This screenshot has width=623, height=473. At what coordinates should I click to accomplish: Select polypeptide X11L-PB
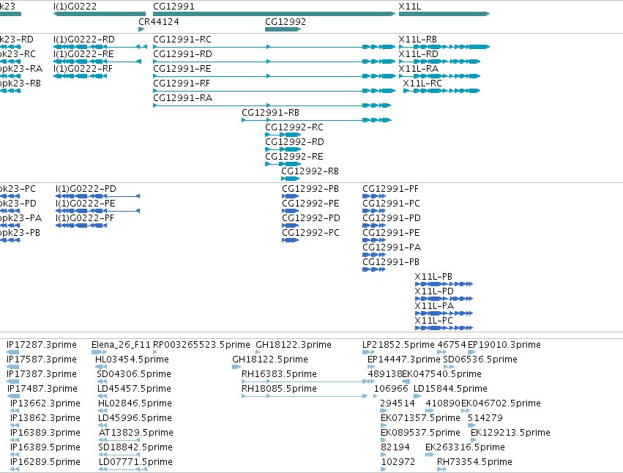[444, 284]
